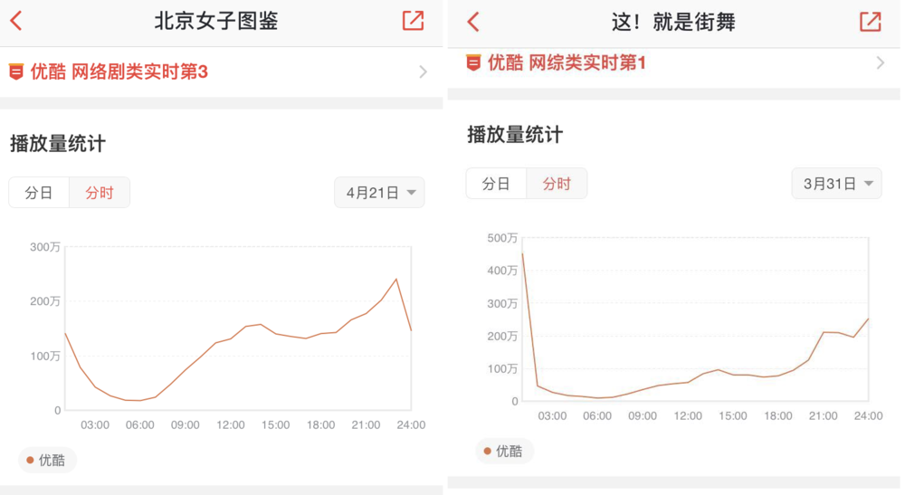Tap 12:00 axis label on 北京女子图鉴 chart
Image resolution: width=905 pixels, height=495 pixels.
tap(230, 425)
